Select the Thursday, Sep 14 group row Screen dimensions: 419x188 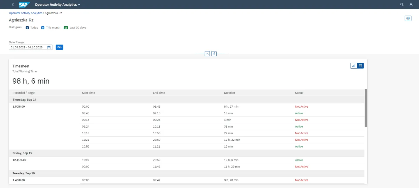(187, 100)
